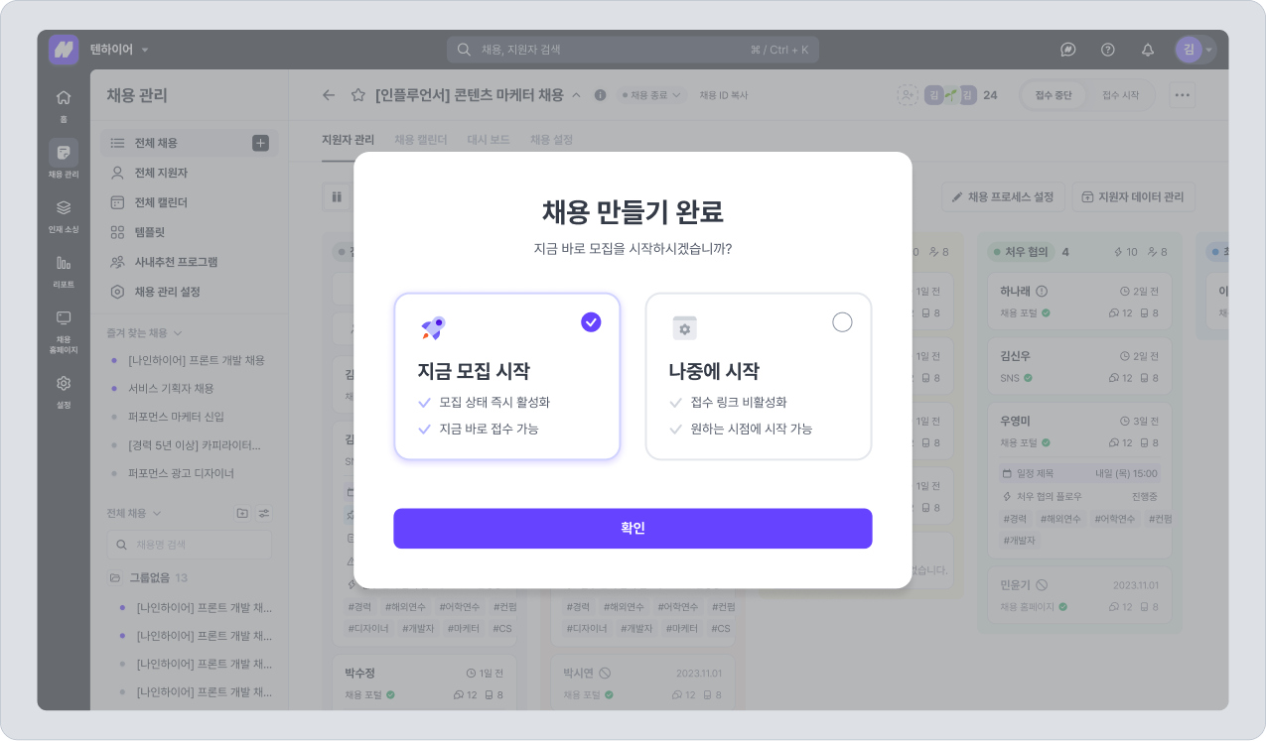1266x741 pixels.
Task: Click the back arrow next to posting title
Action: point(329,95)
